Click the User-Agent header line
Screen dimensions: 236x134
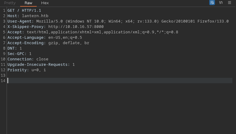118,21
